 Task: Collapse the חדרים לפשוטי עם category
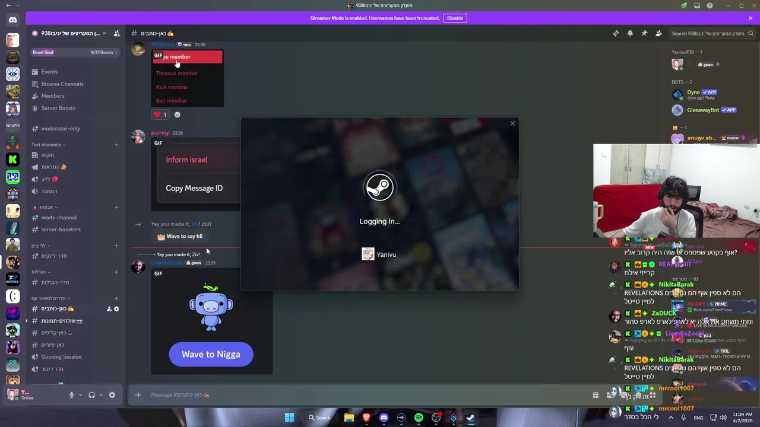click(51, 298)
